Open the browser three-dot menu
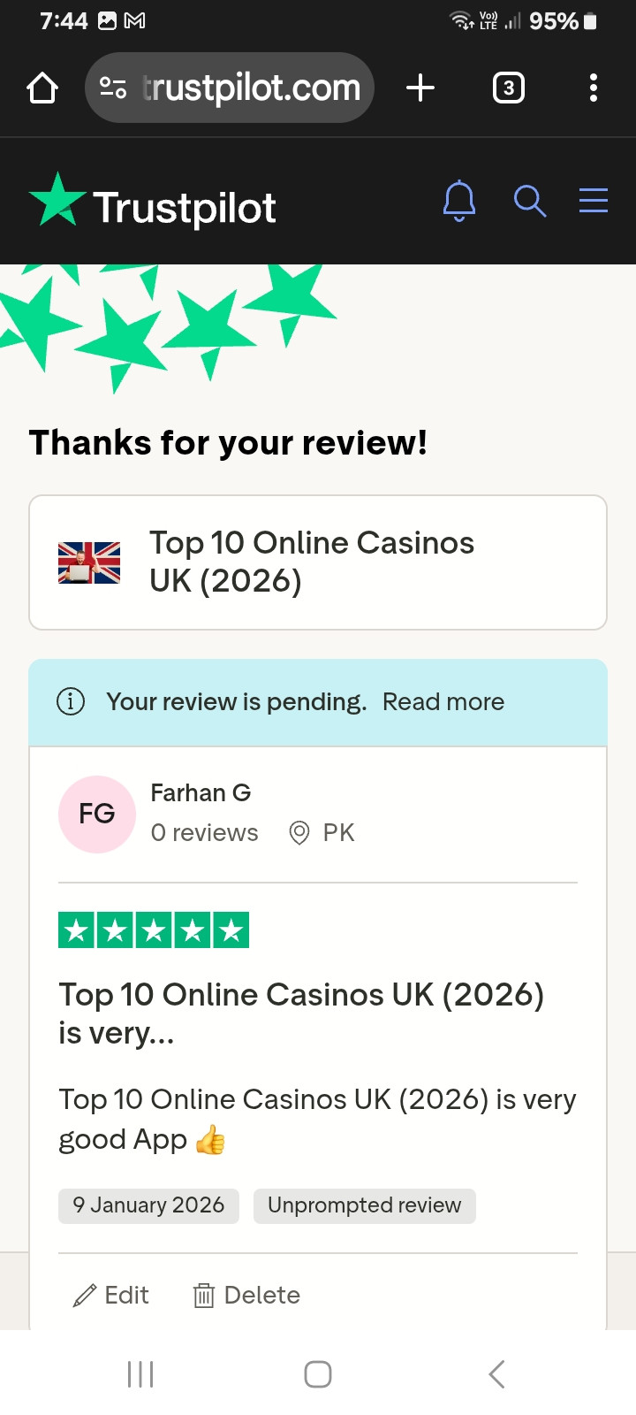This screenshot has width=636, height=1415. [593, 88]
